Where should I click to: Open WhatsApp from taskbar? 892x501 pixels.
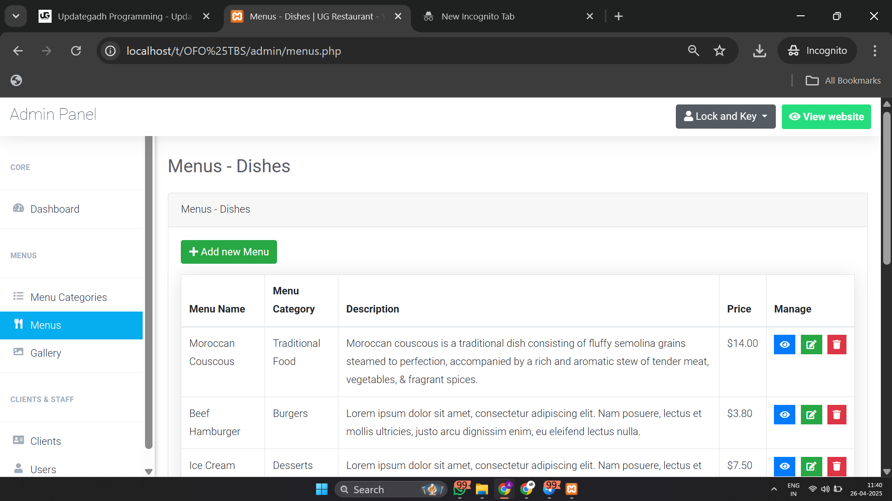(x=461, y=489)
